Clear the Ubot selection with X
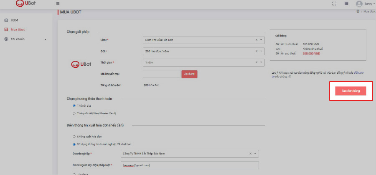Image resolution: width=376 pixels, height=175 pixels. pos(257,40)
